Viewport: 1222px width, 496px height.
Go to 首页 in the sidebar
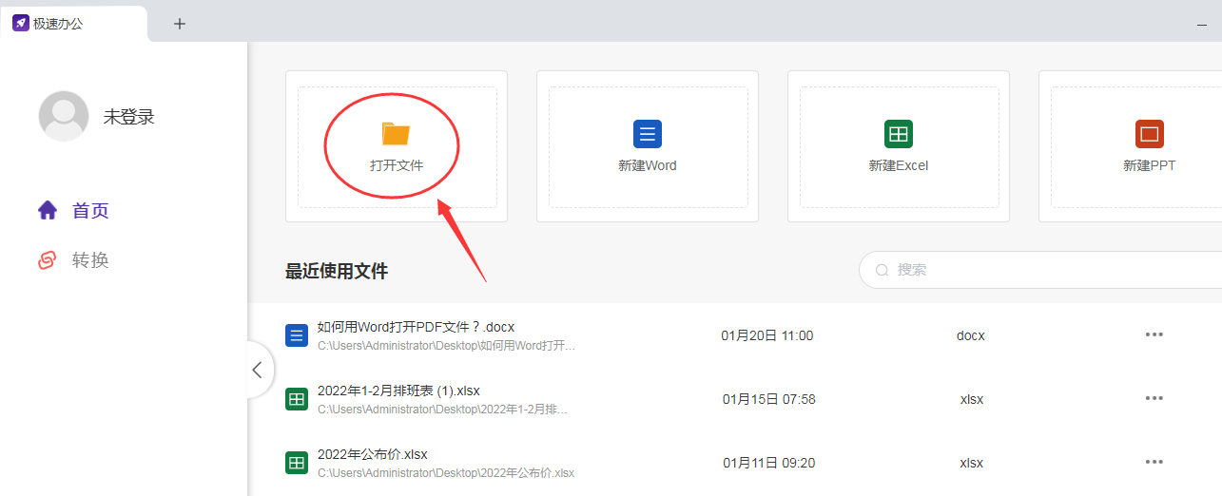(73, 210)
